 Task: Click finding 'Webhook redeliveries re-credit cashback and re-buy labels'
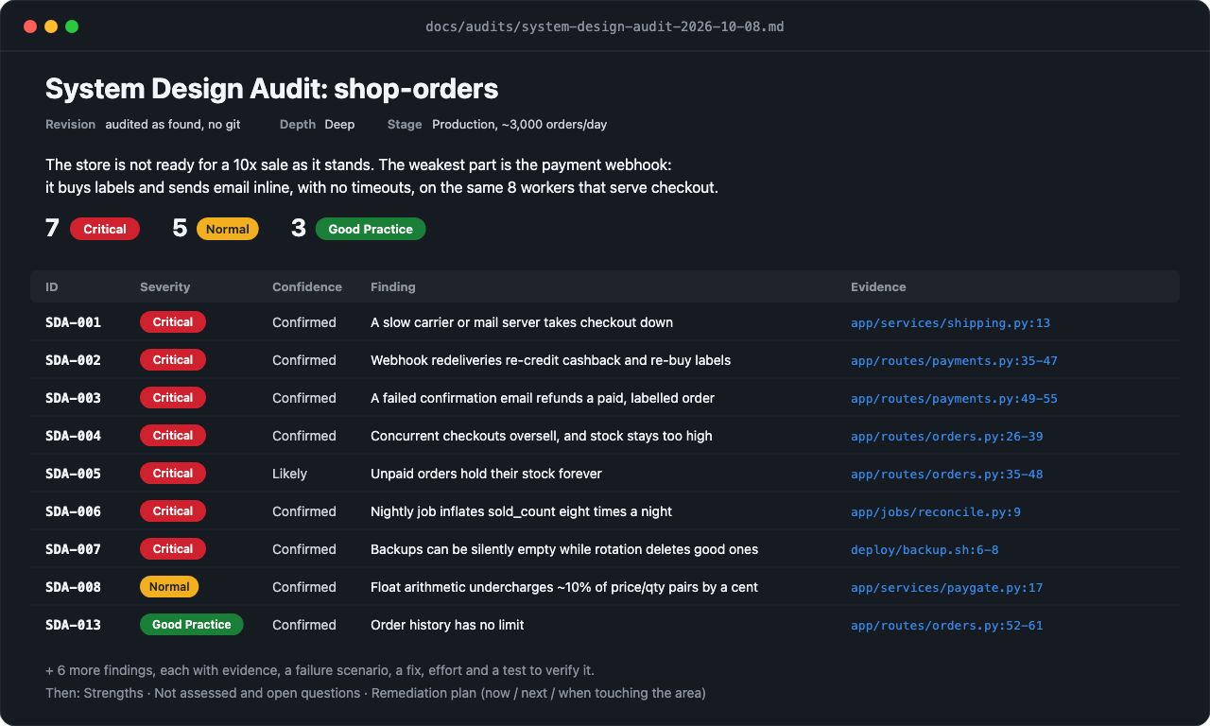pyautogui.click(x=550, y=360)
